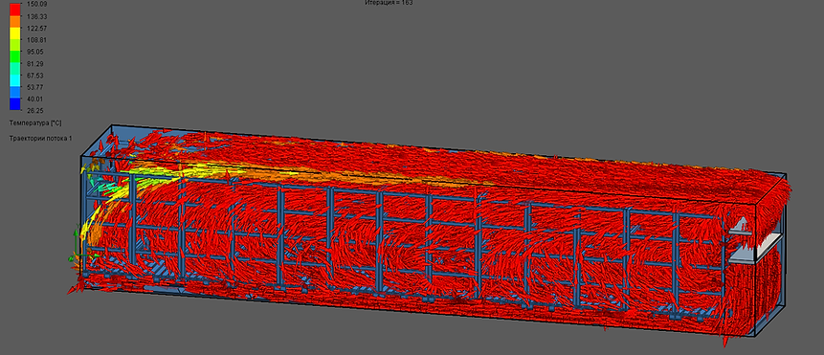Click the legend maximum value 150.09

point(35,4)
